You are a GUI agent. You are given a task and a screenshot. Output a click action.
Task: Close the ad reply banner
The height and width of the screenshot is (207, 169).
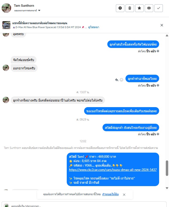pos(162,25)
